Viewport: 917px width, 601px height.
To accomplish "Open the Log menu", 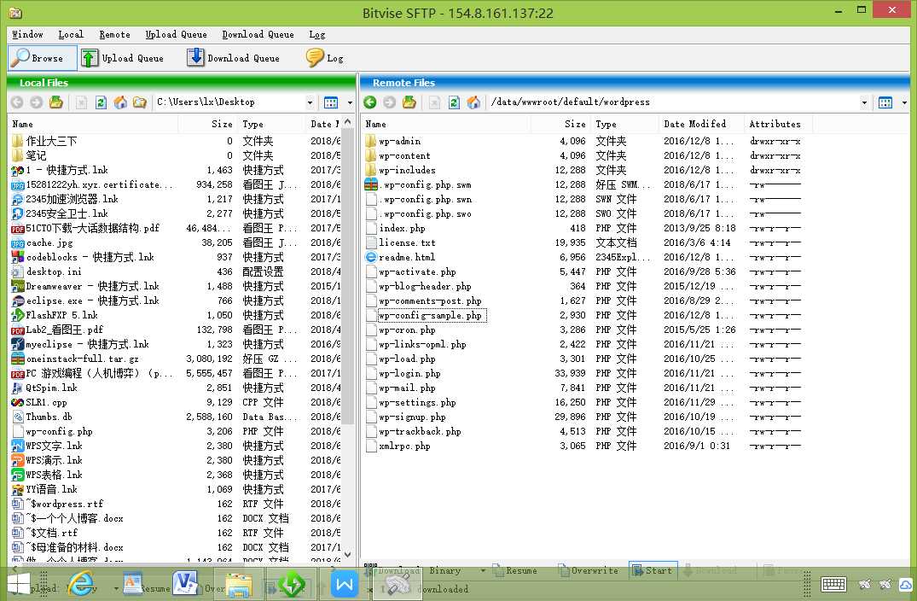I will click(x=317, y=34).
